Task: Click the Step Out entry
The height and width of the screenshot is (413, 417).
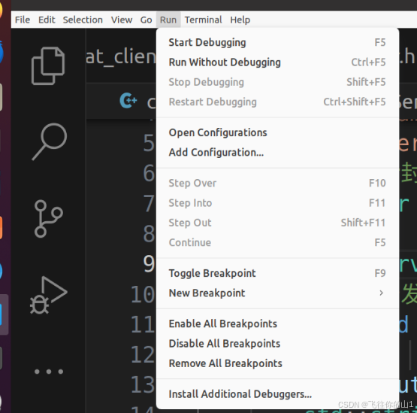Action: pos(277,223)
